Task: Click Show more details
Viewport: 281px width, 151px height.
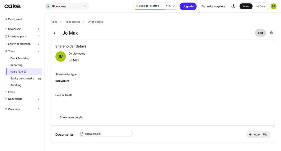Action: tap(71, 118)
